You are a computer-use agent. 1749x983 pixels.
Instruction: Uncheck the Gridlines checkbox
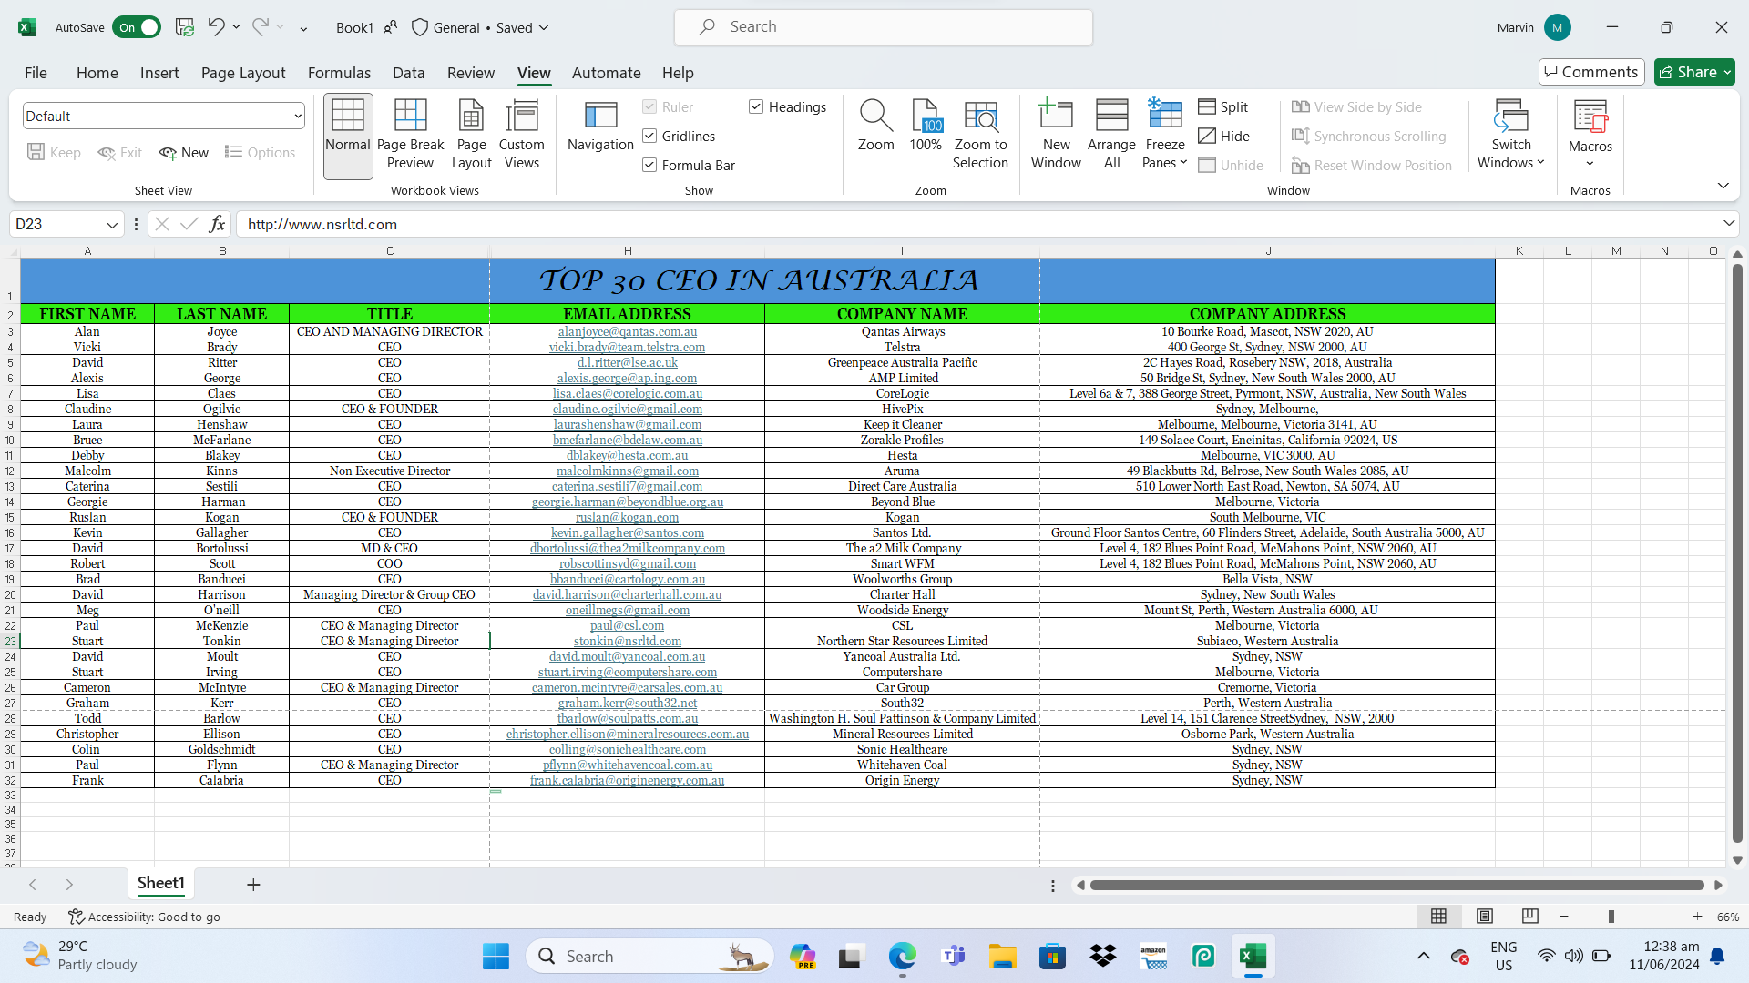click(649, 137)
